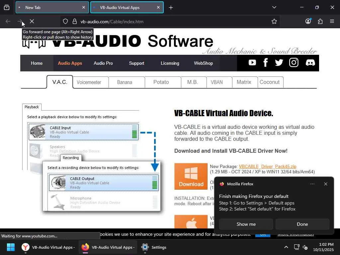Open the Firefox application menu

332,21
